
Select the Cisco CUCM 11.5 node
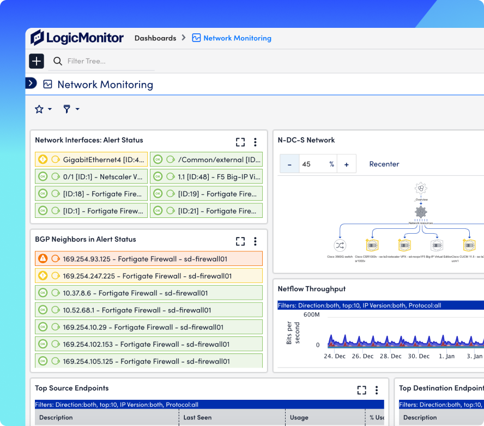tap(469, 246)
